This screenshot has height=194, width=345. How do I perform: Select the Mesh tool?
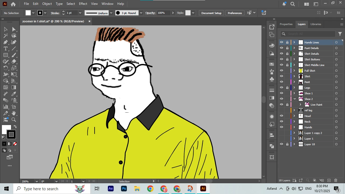click(x=6, y=87)
